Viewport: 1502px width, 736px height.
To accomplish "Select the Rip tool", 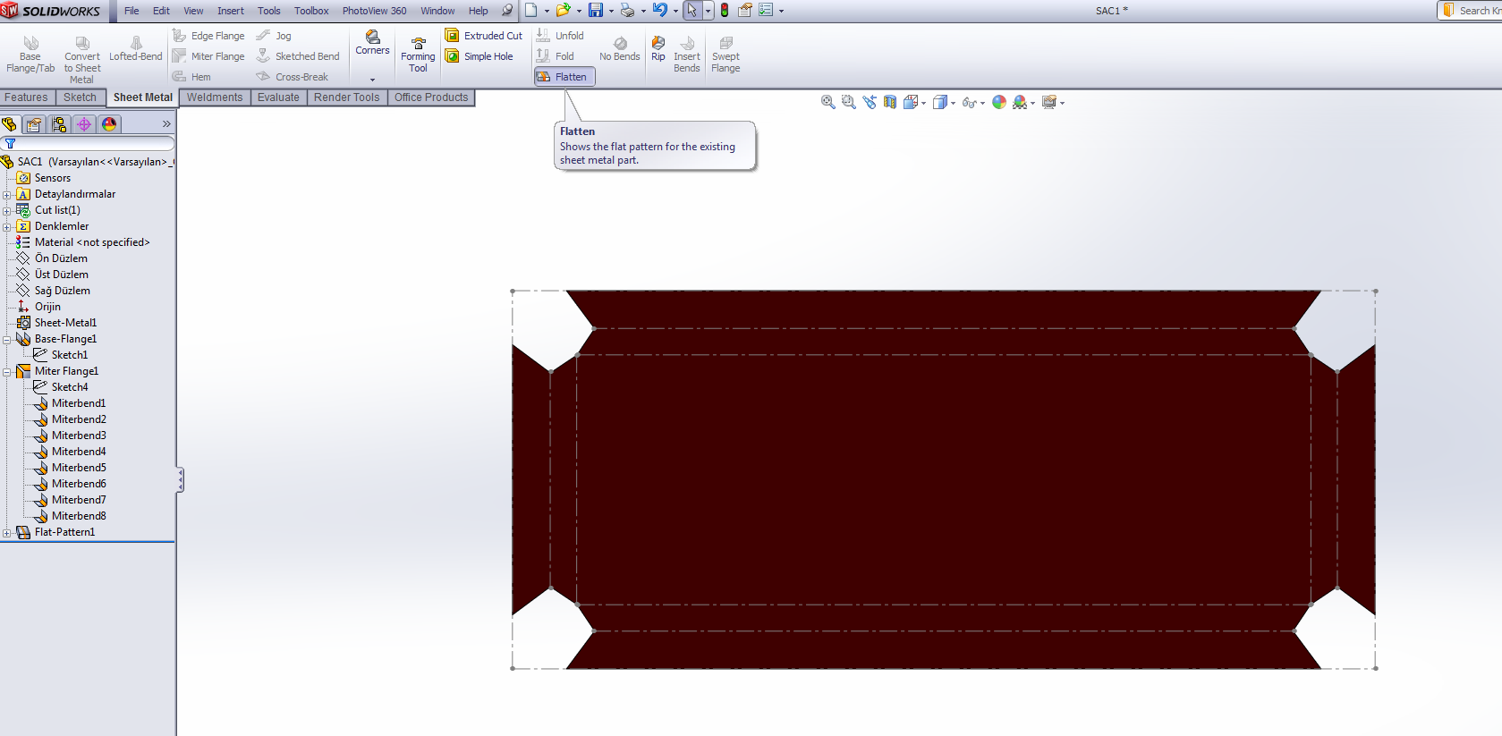I will [x=658, y=49].
